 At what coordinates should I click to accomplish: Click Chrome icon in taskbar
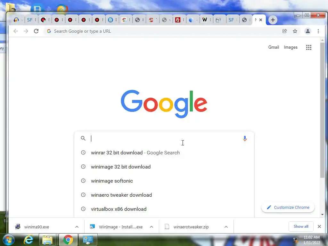pyautogui.click(x=68, y=240)
